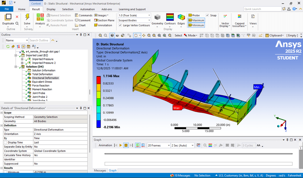Click the Quick Launch search box
The height and width of the screenshot is (178, 303).
click(x=262, y=9)
